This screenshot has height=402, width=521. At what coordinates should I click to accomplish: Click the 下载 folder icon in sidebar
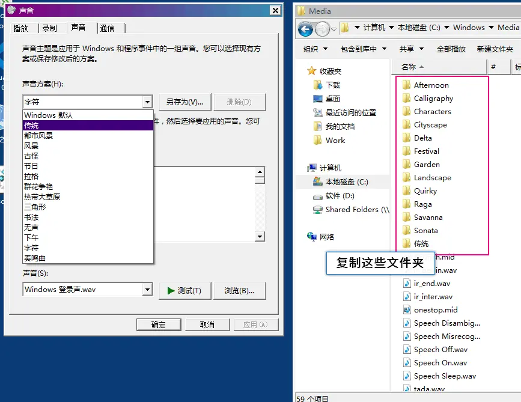click(x=318, y=85)
